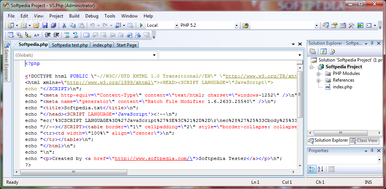Uncomment the selected lines icon
This screenshot has height=189, width=386.
click(x=76, y=35)
